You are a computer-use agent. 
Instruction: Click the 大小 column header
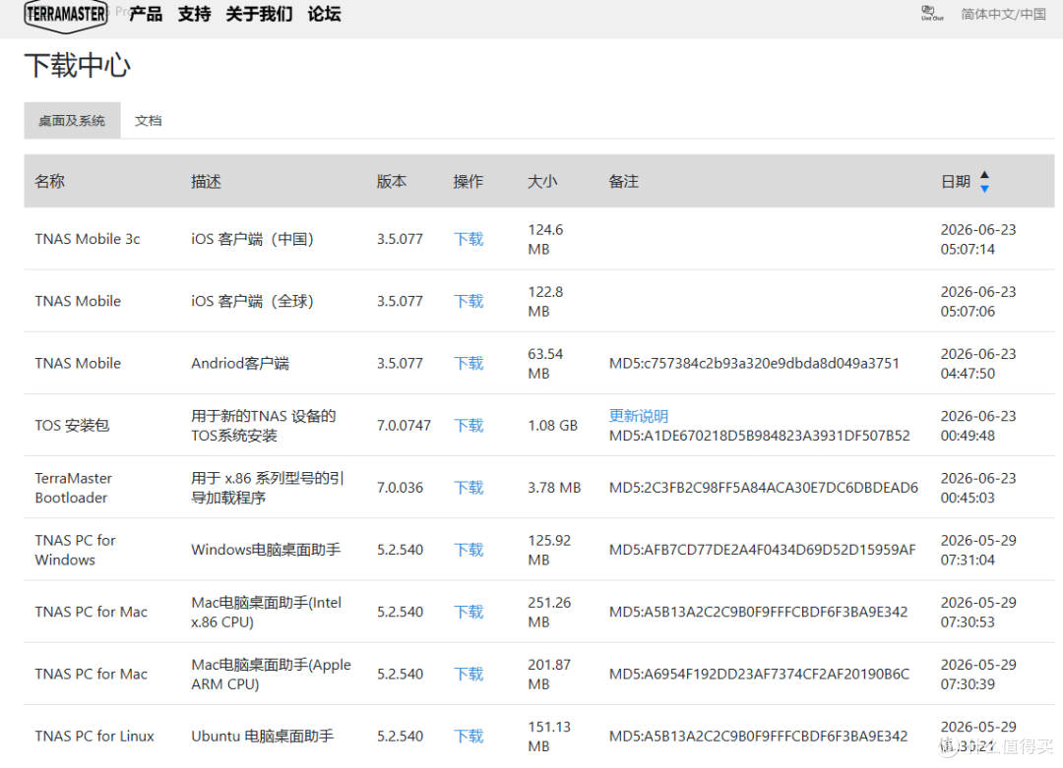pos(542,182)
